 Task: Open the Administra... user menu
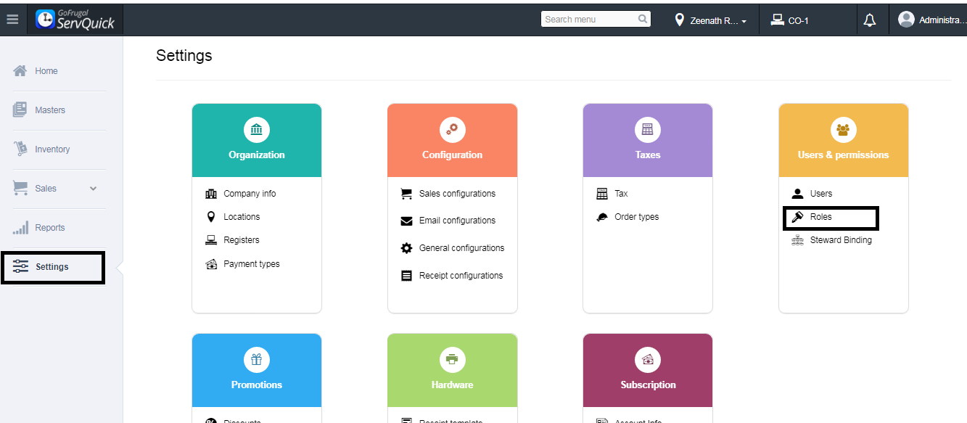point(932,20)
